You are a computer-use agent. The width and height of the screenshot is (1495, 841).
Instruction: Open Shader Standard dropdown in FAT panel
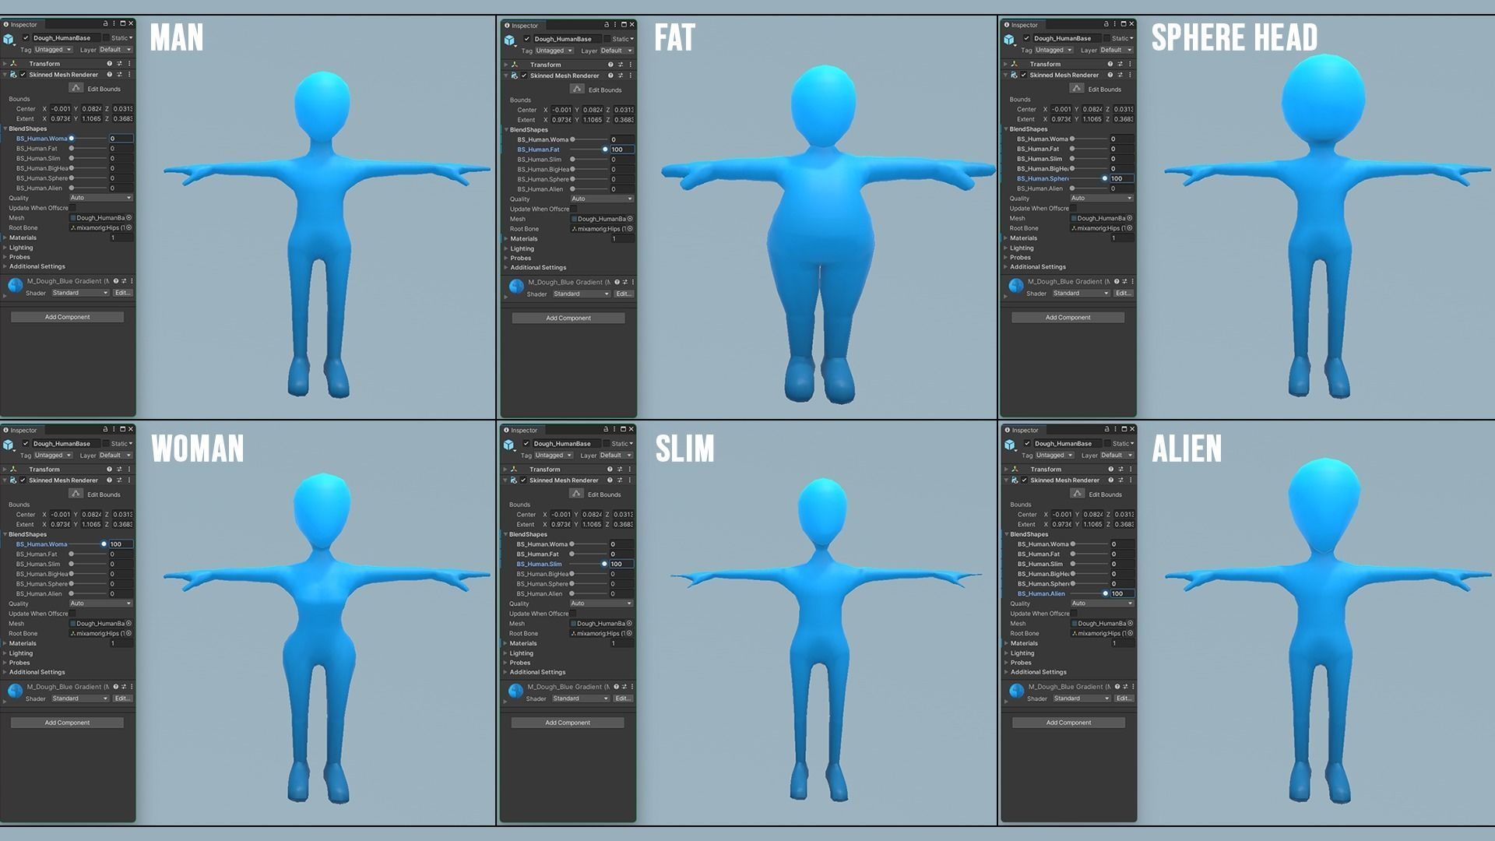click(x=581, y=294)
